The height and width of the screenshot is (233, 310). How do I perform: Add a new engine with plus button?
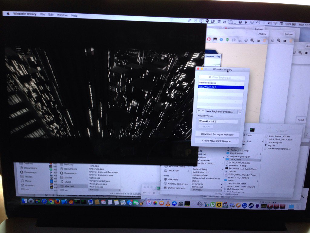[199, 111]
